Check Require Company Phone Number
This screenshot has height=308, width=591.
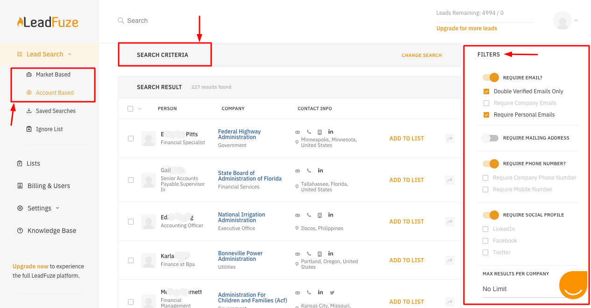click(485, 178)
